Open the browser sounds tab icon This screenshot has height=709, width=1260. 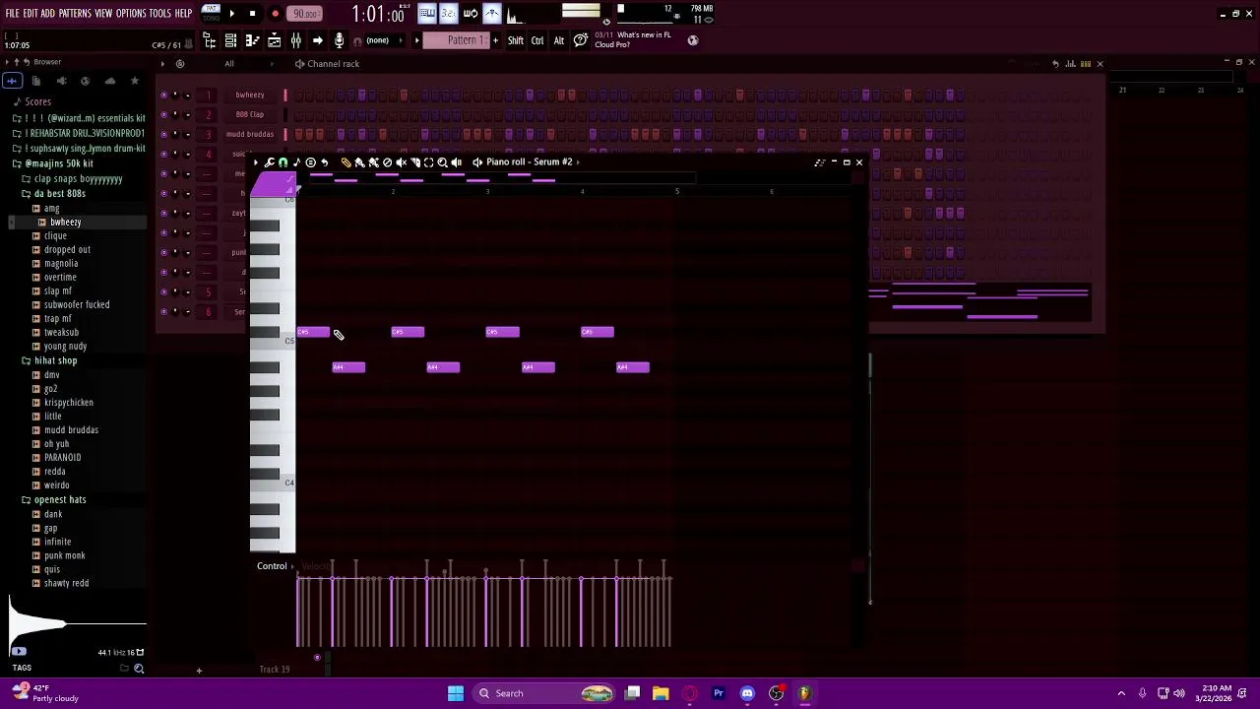point(12,81)
